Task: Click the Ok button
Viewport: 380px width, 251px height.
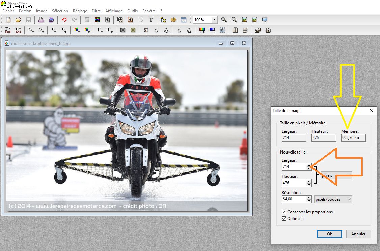Action: (x=330, y=234)
